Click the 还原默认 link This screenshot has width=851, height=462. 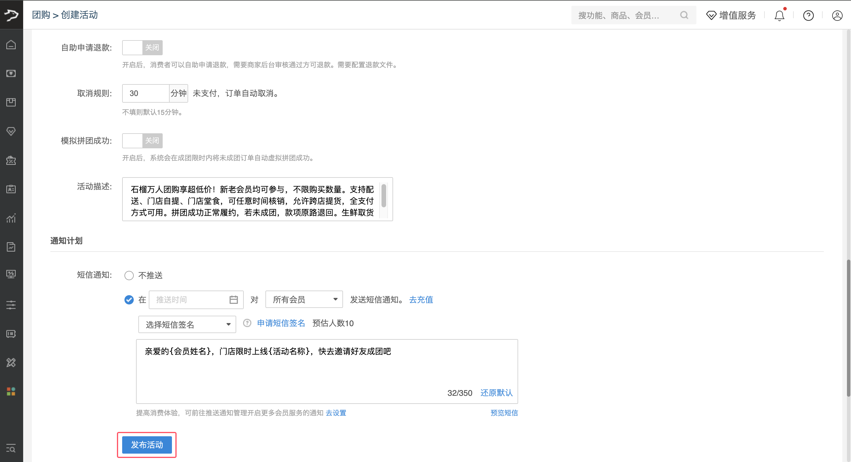tap(496, 393)
